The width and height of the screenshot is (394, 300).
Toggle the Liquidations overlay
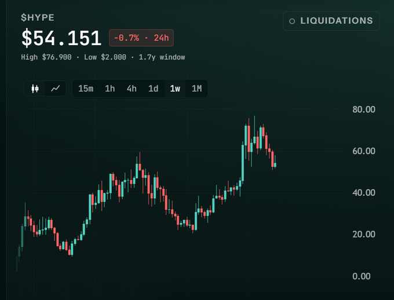tap(331, 21)
